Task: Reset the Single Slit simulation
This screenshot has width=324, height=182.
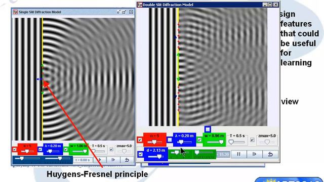Action: 127,160
